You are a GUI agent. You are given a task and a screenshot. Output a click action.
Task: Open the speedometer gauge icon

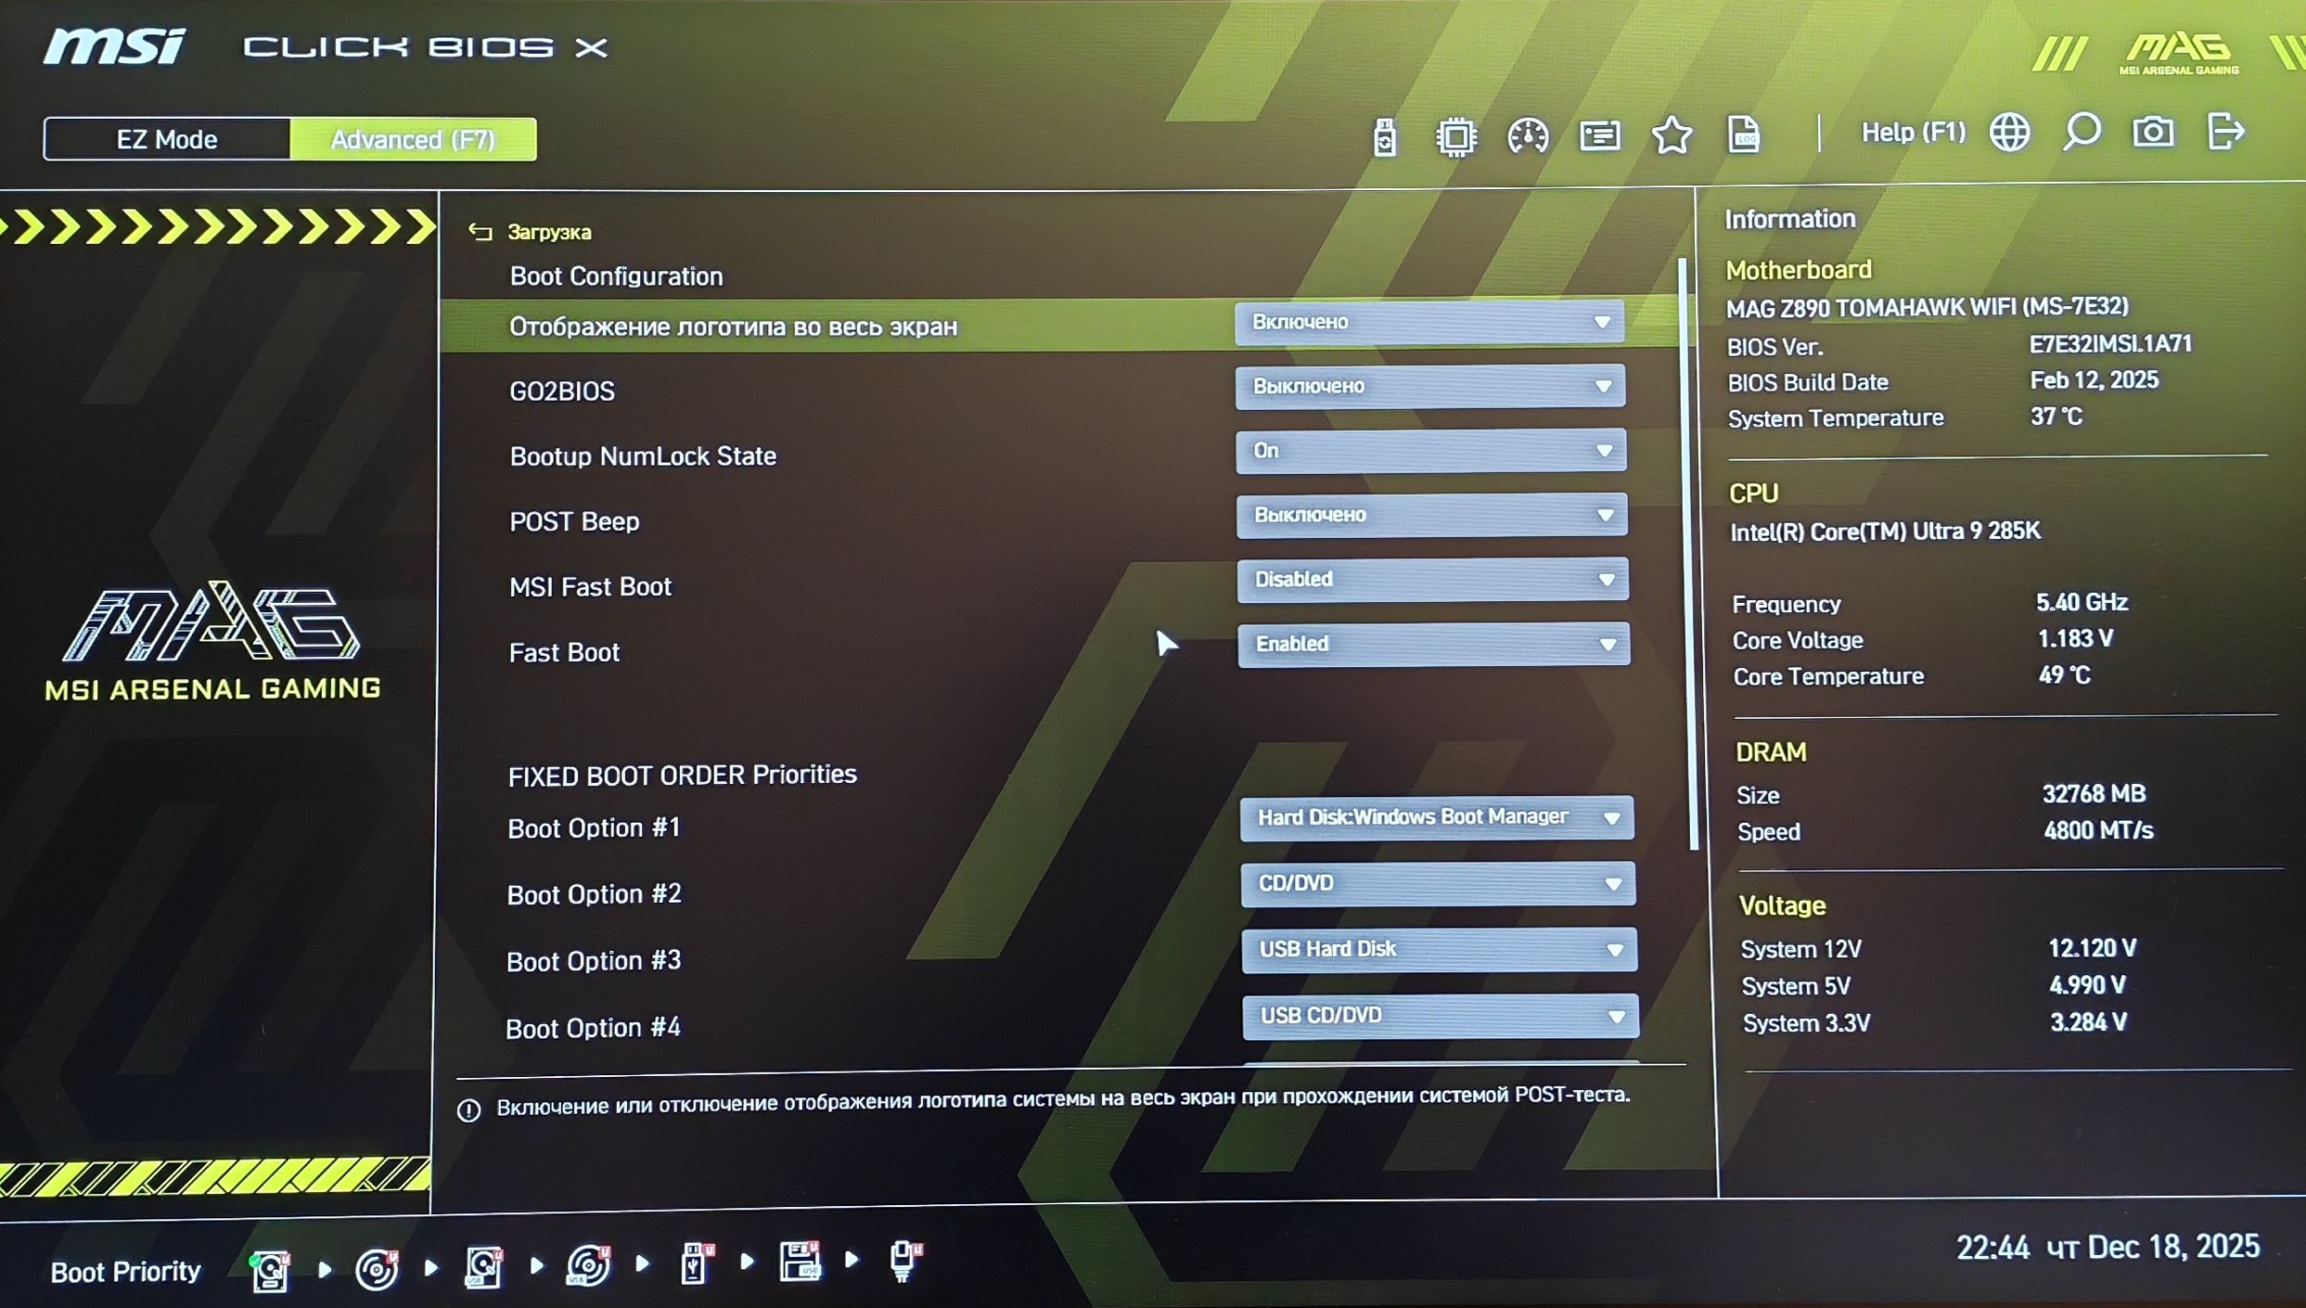pos(1528,136)
